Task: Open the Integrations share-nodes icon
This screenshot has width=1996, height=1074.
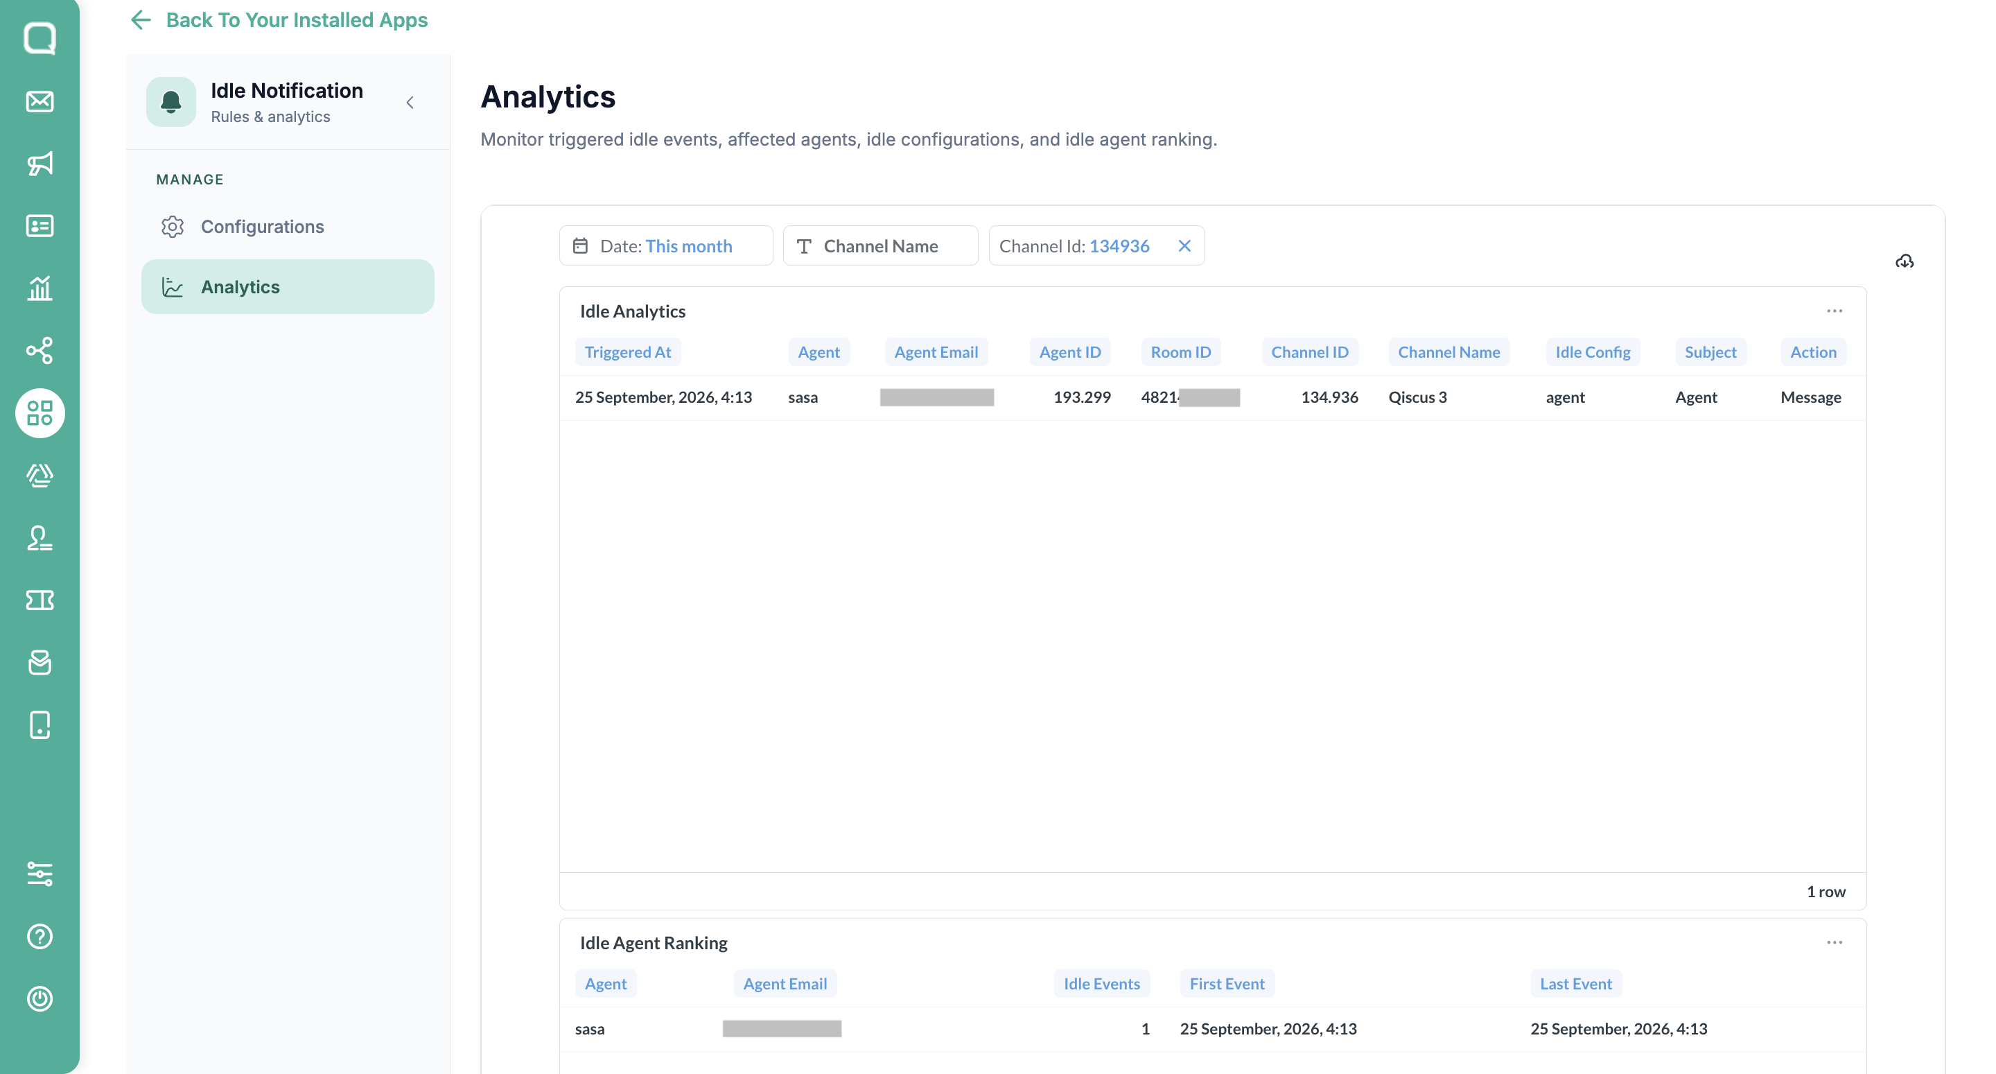Action: [x=40, y=351]
